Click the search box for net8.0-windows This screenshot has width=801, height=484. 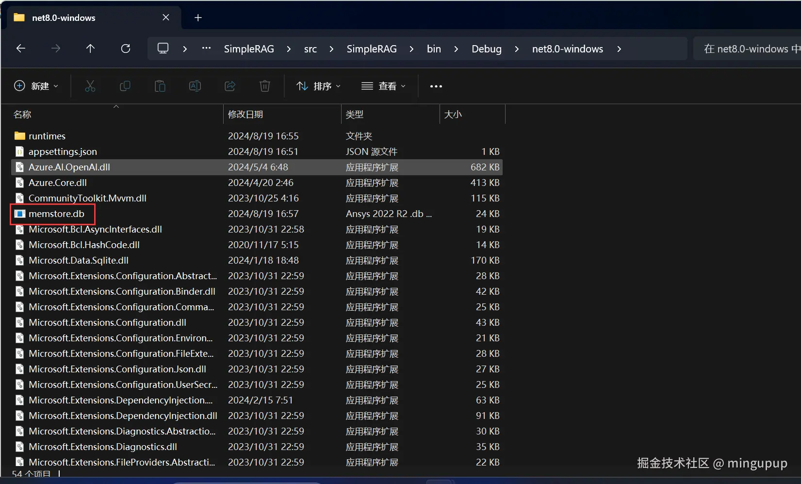(747, 49)
